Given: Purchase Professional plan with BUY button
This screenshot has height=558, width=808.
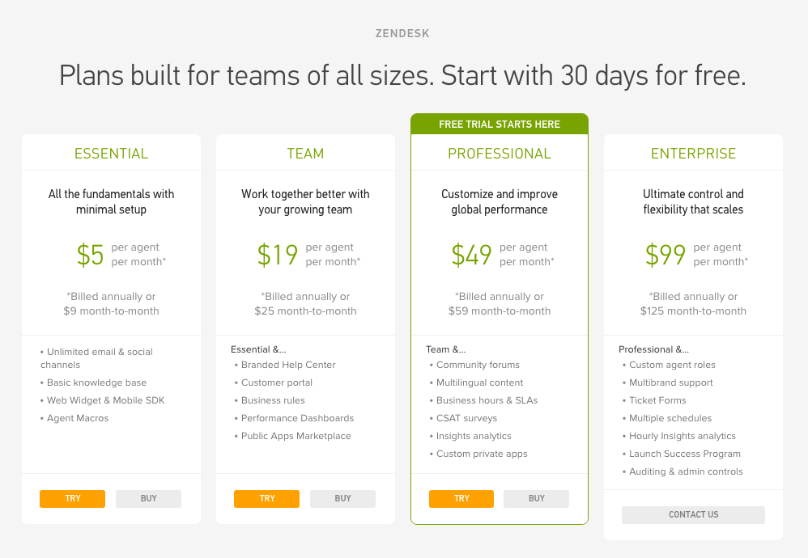Looking at the screenshot, I should (x=536, y=498).
